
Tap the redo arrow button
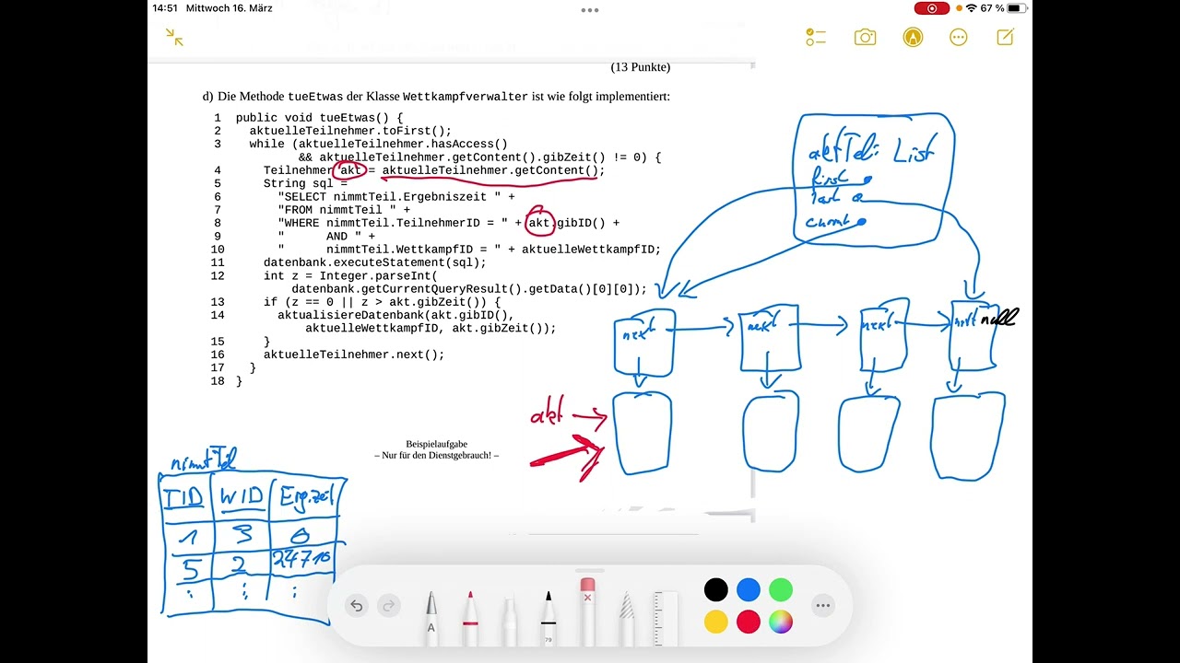[x=388, y=605]
